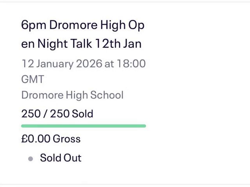This screenshot has height=187, width=250.
Task: Click the '250 / 250 Sold' count
Action: click(57, 114)
